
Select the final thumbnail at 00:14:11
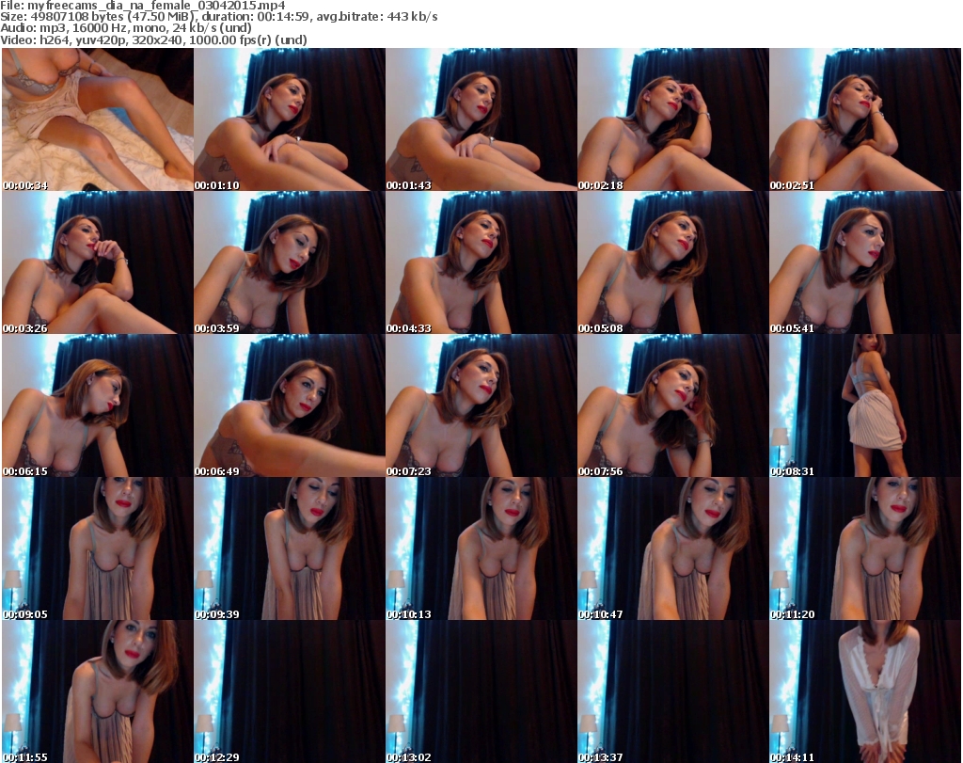[864, 691]
